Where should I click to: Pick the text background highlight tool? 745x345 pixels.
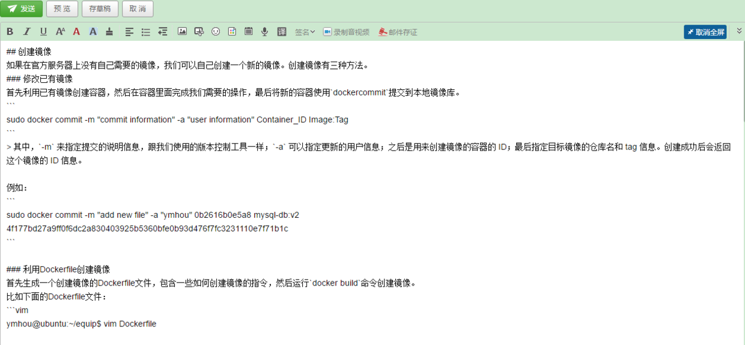click(93, 32)
